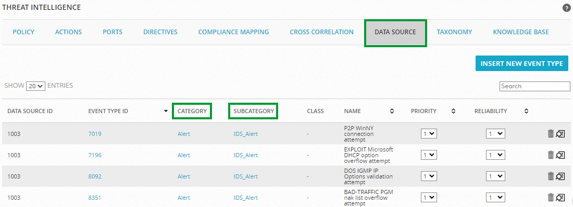Screen dimensions: 573x207
Task: Sort by Reliability column arrows
Action: click(x=526, y=112)
